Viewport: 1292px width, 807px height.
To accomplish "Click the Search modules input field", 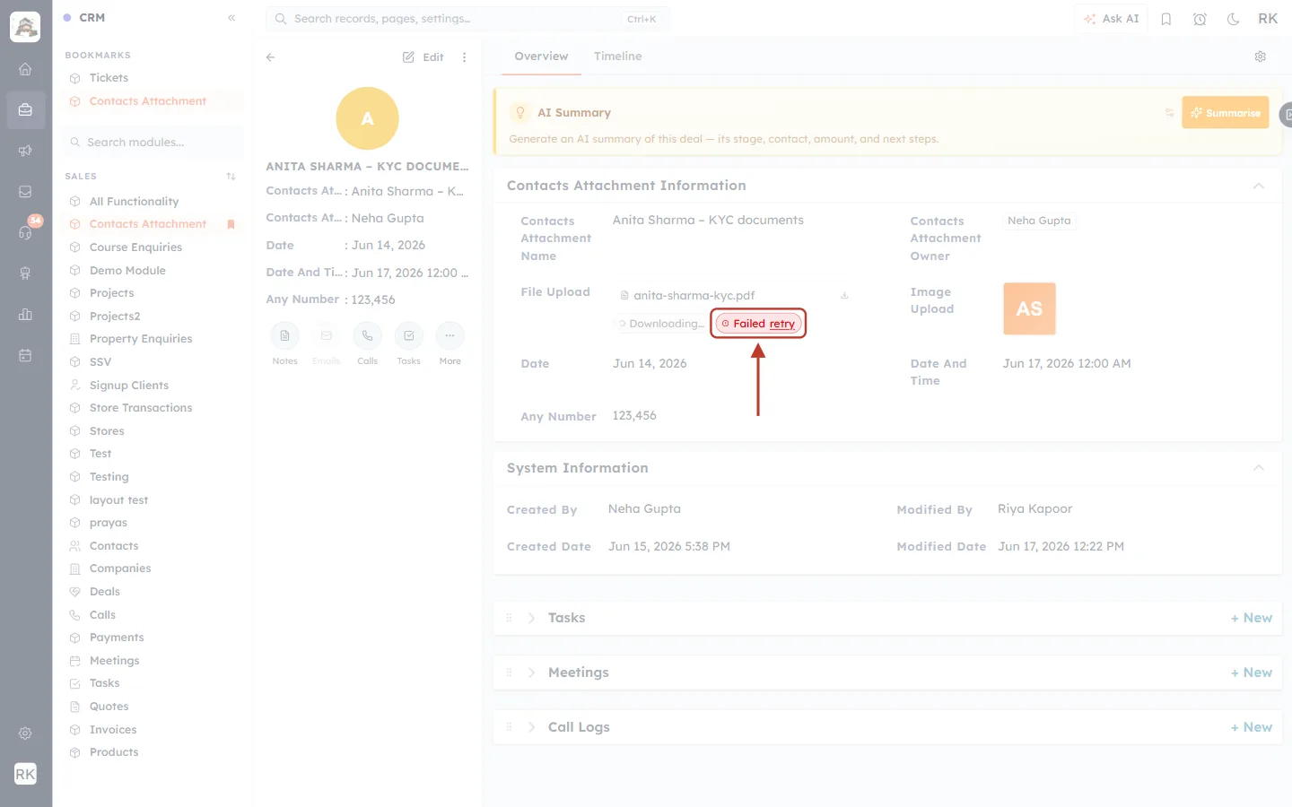I will tap(153, 142).
